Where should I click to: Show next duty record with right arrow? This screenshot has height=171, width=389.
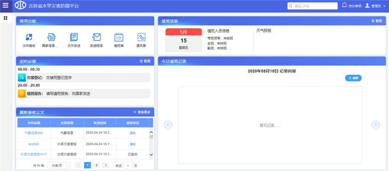point(375,125)
